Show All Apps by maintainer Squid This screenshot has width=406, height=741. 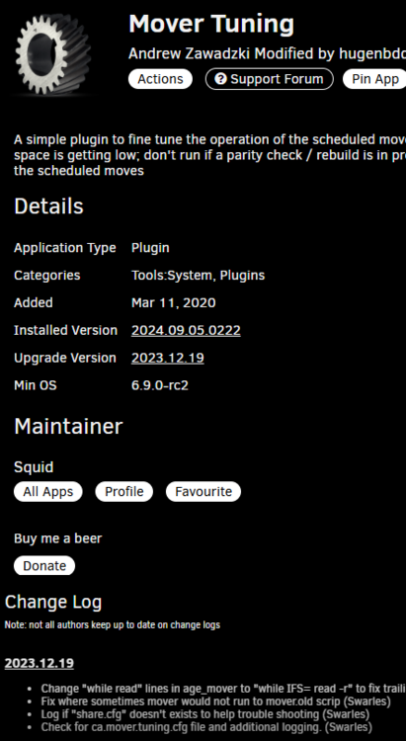48,491
